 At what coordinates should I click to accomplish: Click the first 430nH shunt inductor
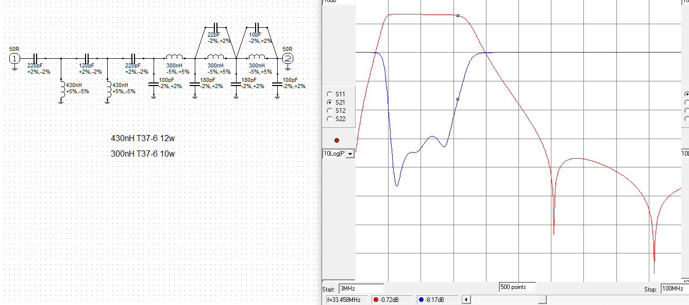(62, 88)
